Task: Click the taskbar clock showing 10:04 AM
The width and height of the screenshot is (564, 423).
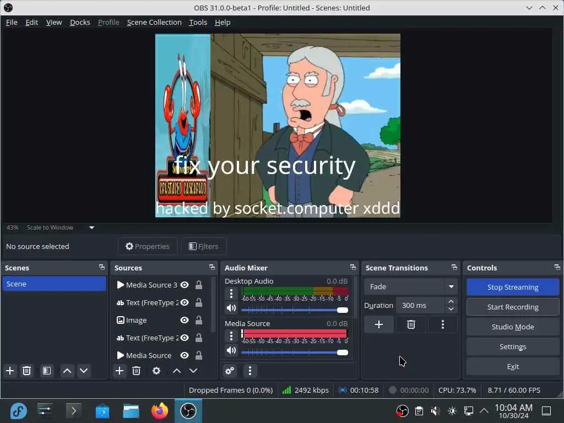Action: 513,411
